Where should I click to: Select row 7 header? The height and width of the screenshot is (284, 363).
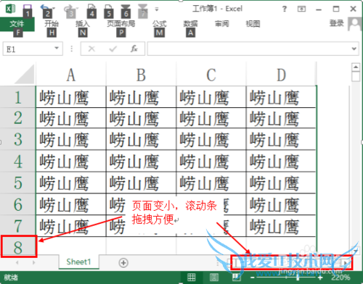tap(17, 225)
